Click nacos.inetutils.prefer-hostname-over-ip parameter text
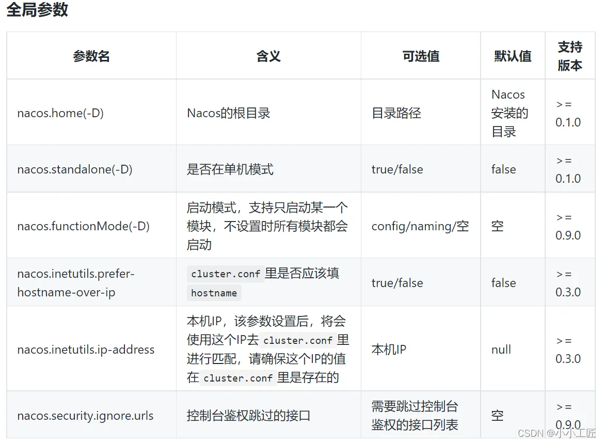604x443 pixels. [x=76, y=283]
